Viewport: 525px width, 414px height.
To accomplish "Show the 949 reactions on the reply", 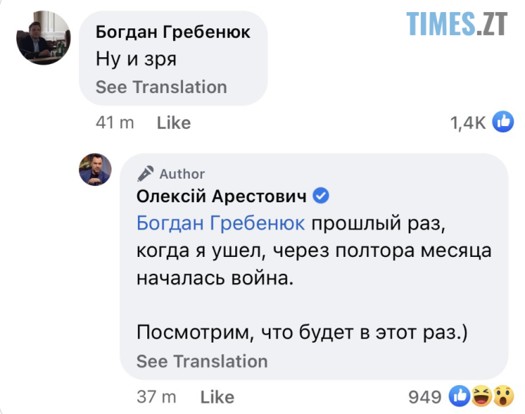I will [426, 396].
